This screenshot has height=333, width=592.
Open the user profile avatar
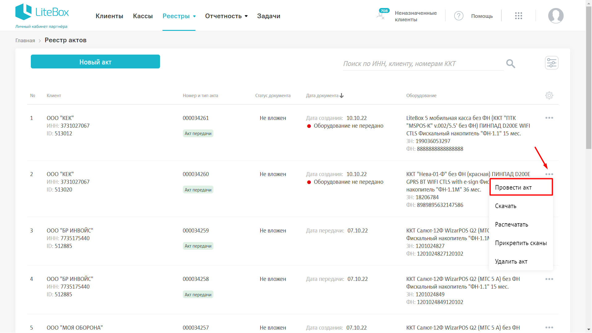556,16
